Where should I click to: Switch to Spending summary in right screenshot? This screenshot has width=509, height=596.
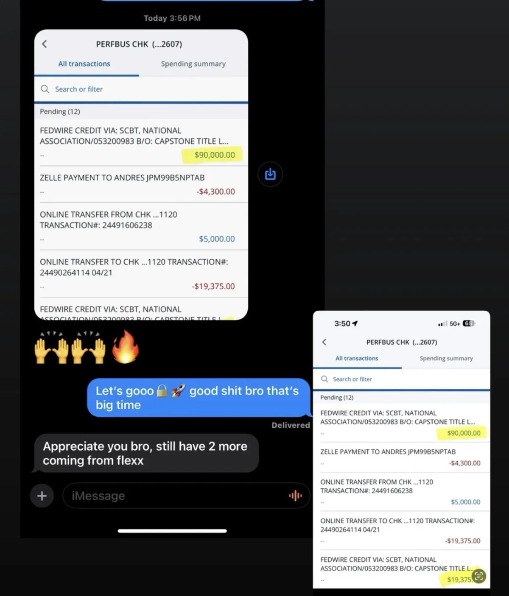tap(446, 358)
